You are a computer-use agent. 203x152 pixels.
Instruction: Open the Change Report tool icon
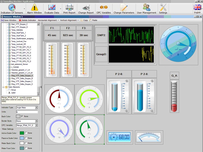pos(86,8)
